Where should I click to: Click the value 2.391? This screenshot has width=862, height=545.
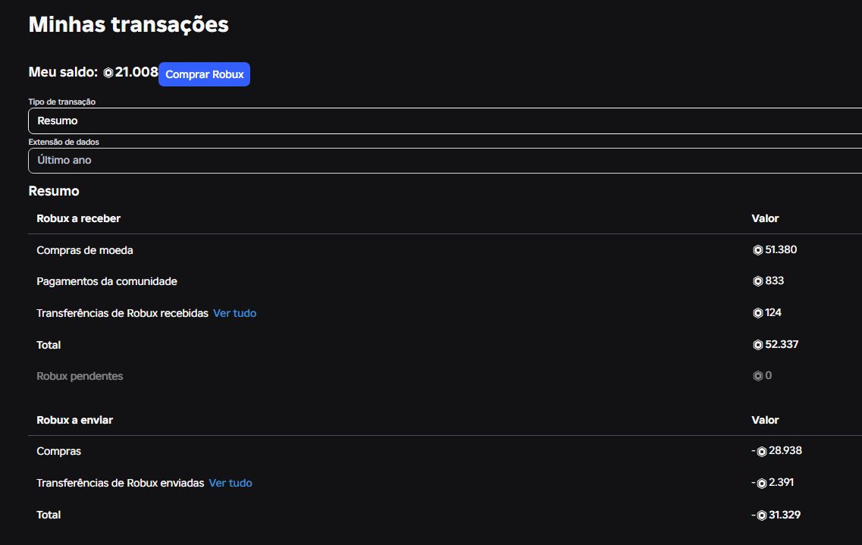[x=781, y=482]
